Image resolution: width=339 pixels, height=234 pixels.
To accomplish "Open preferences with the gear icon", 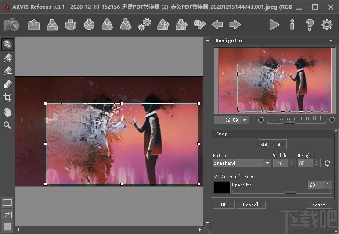I will point(327,25).
